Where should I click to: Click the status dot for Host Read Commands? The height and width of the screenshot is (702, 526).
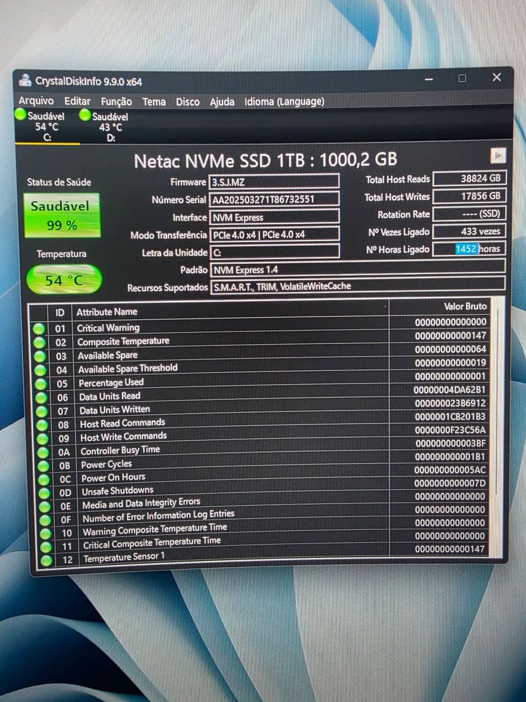coord(42,425)
